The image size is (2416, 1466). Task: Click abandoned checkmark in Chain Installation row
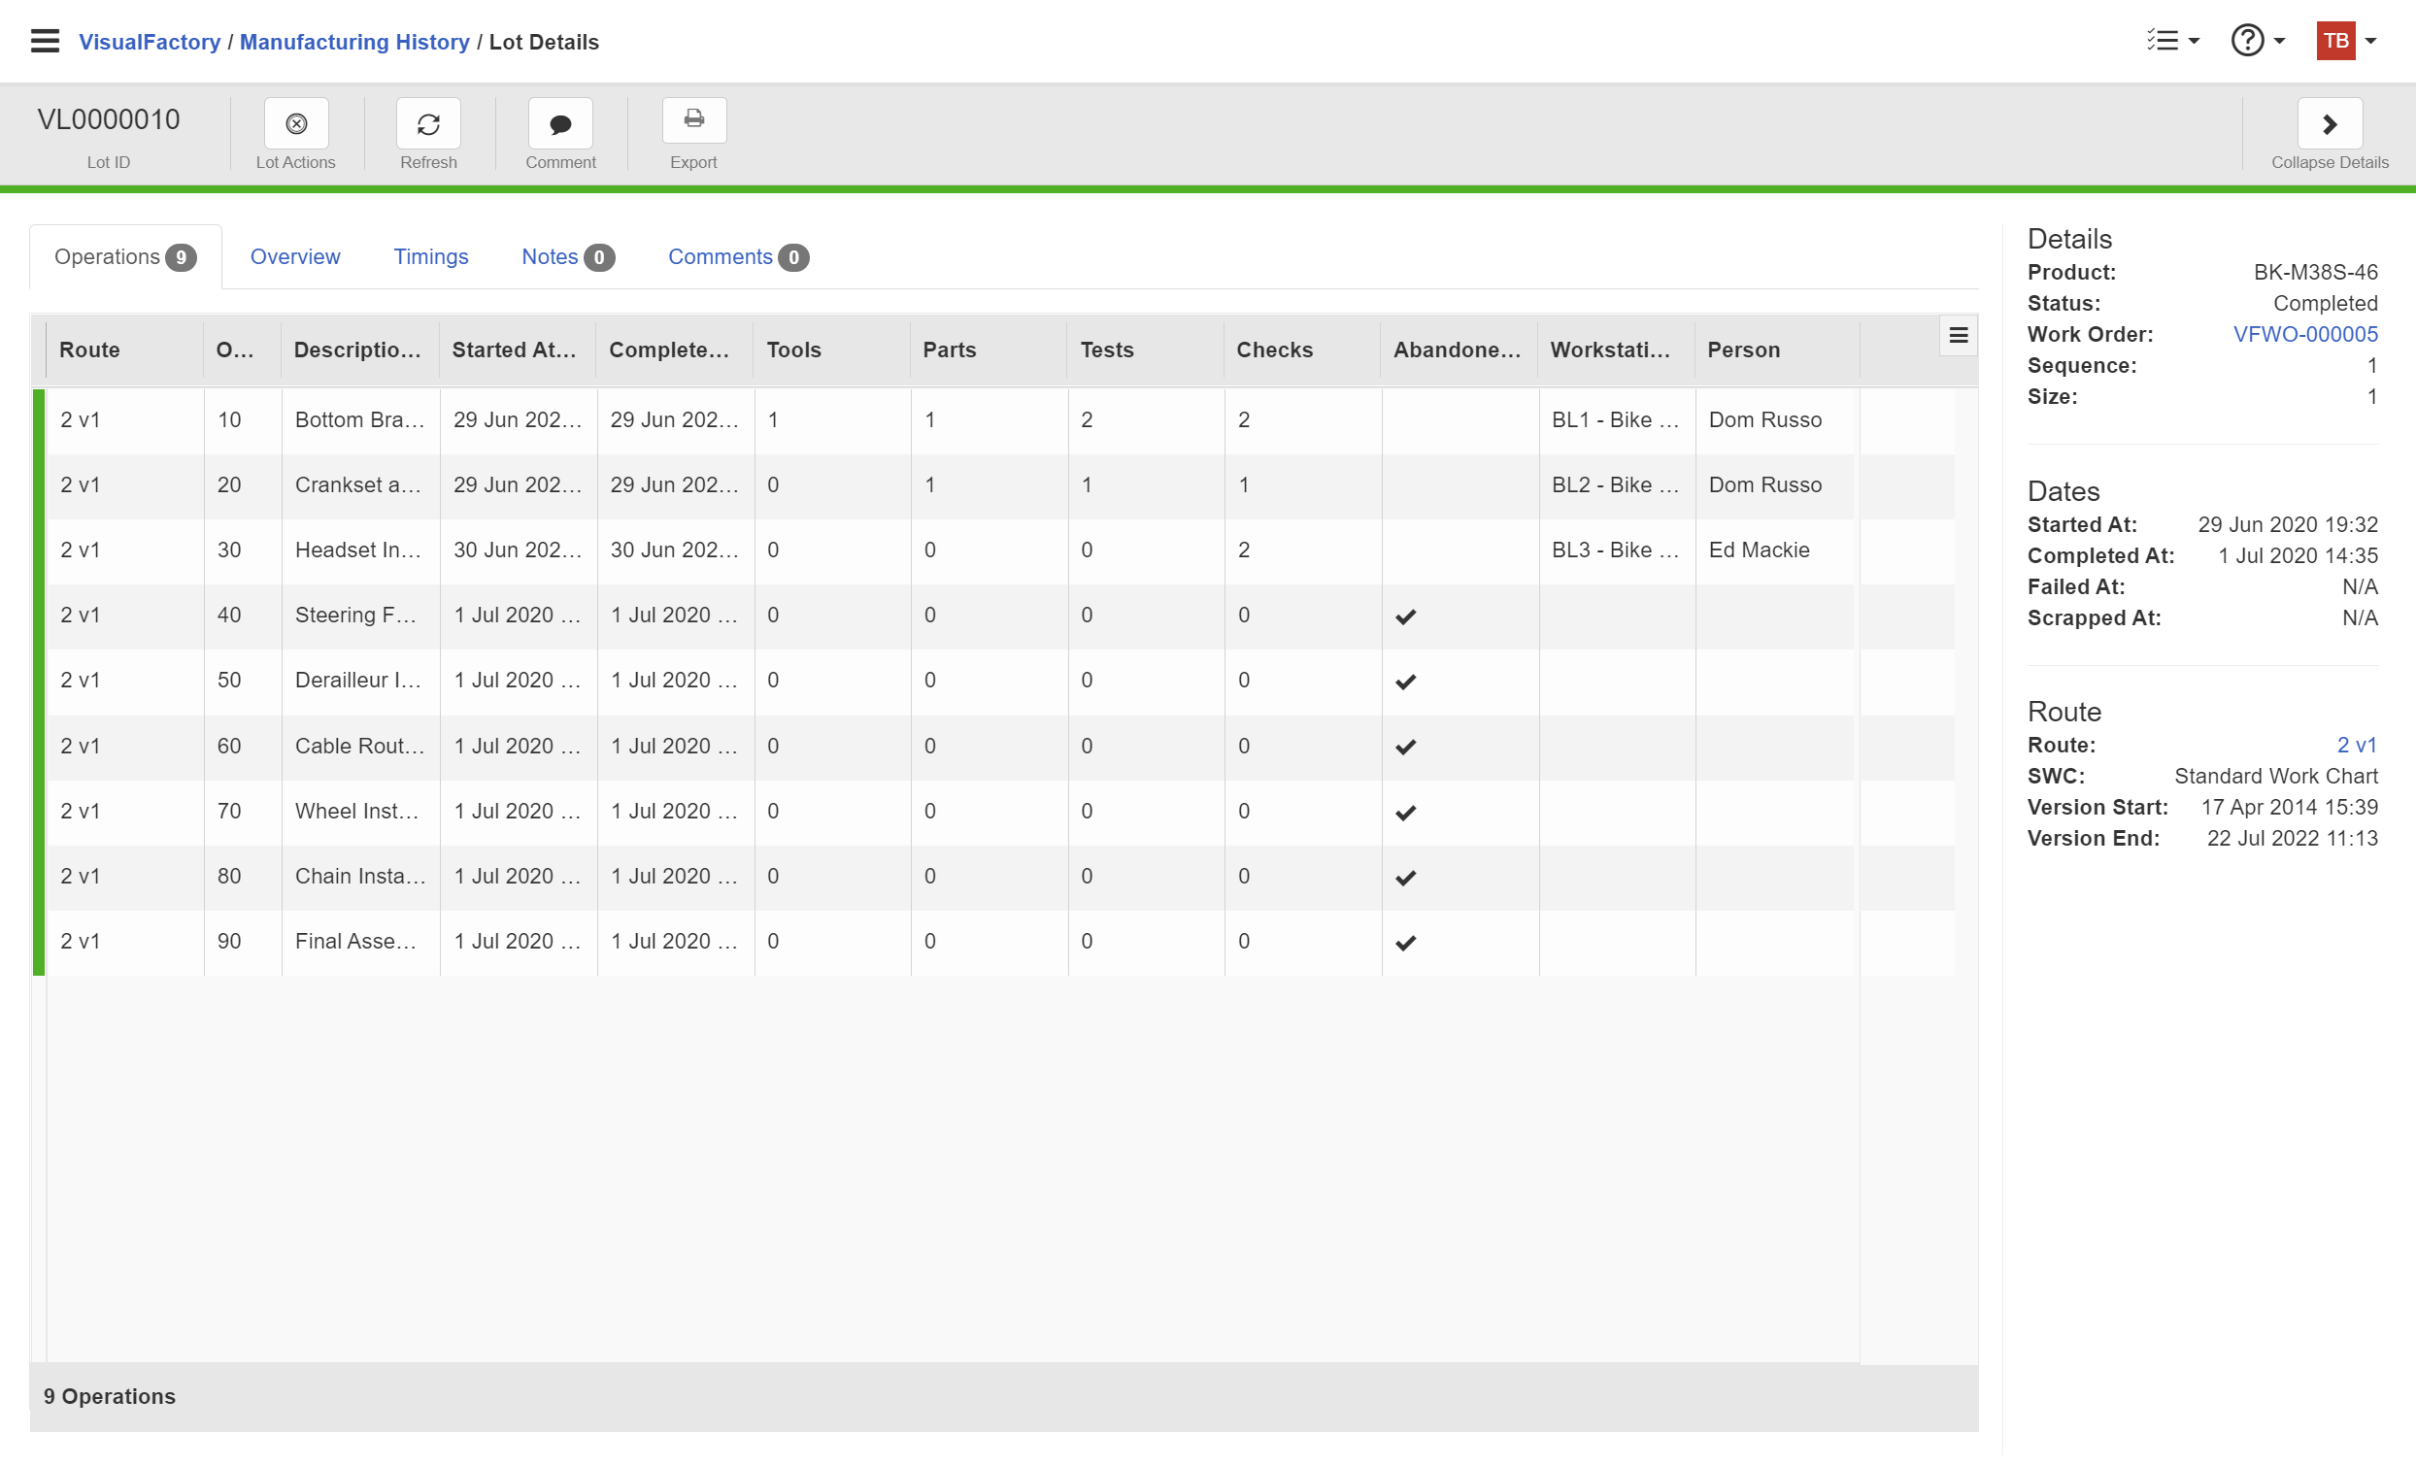[x=1405, y=878]
